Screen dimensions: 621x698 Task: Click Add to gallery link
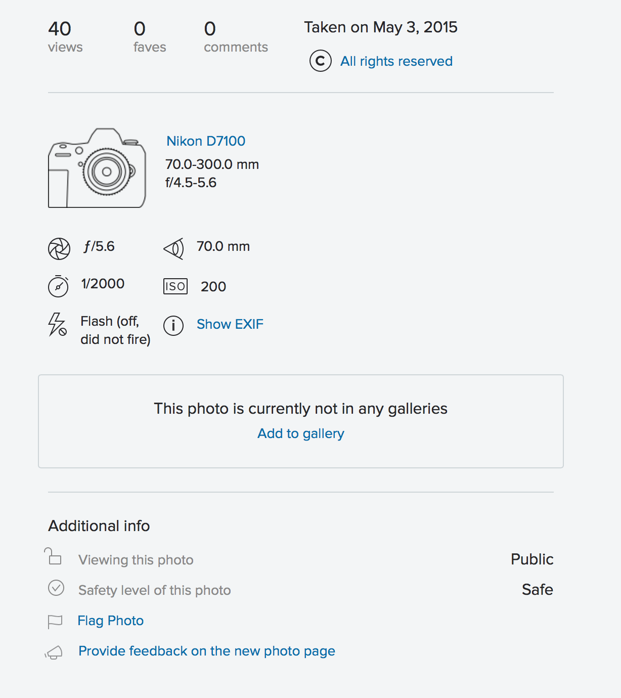click(x=301, y=433)
